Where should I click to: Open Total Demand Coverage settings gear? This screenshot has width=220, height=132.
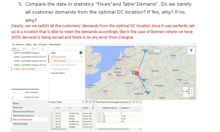[x=134, y=102]
